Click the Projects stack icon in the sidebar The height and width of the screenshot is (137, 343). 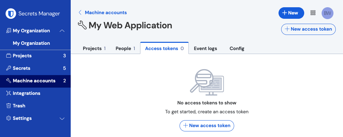tap(9, 56)
